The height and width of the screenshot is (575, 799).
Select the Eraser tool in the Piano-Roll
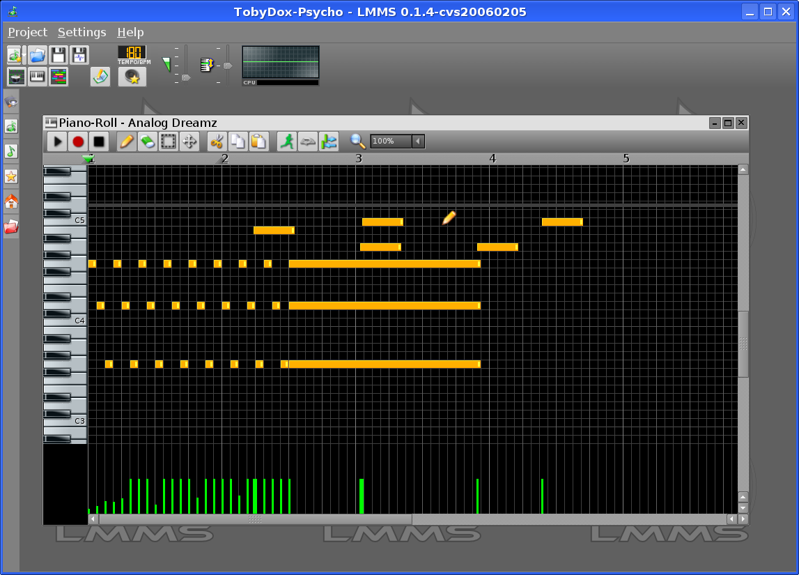pos(147,141)
